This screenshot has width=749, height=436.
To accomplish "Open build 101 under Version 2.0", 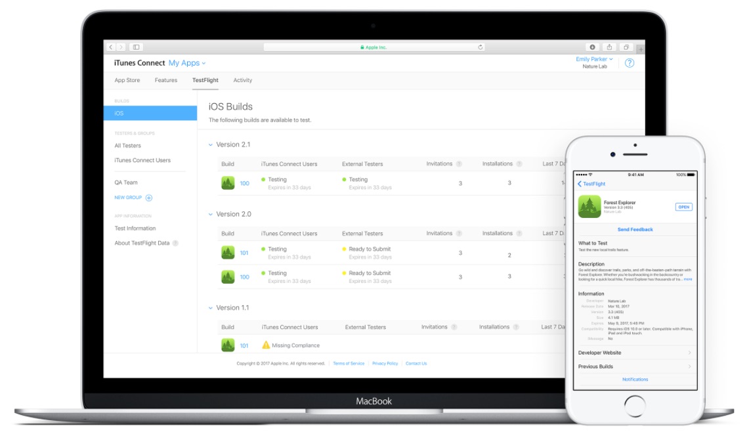I will click(x=244, y=253).
